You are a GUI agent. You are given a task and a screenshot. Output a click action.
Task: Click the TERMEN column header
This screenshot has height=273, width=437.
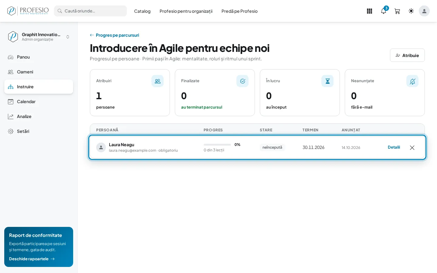point(310,130)
